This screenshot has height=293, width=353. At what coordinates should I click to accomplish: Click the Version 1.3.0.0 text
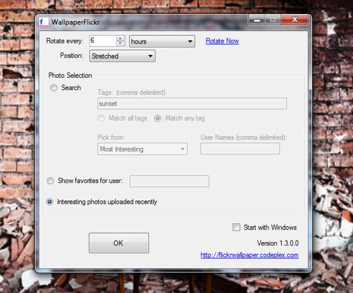click(278, 243)
